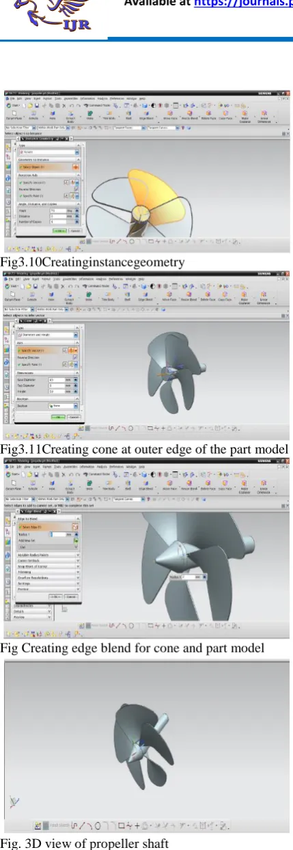Click Move Face tool in Fig3.10 screenshot toolbar
The width and height of the screenshot is (293, 850).
[x=169, y=114]
